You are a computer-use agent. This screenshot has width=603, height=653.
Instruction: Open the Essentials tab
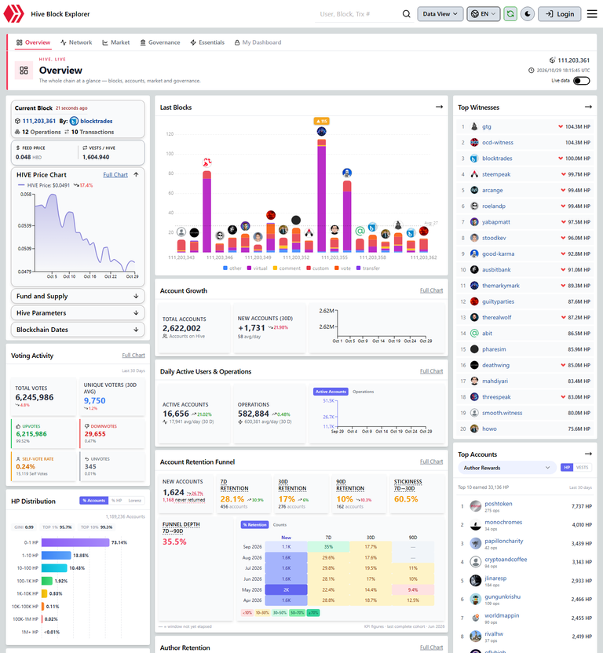(207, 42)
